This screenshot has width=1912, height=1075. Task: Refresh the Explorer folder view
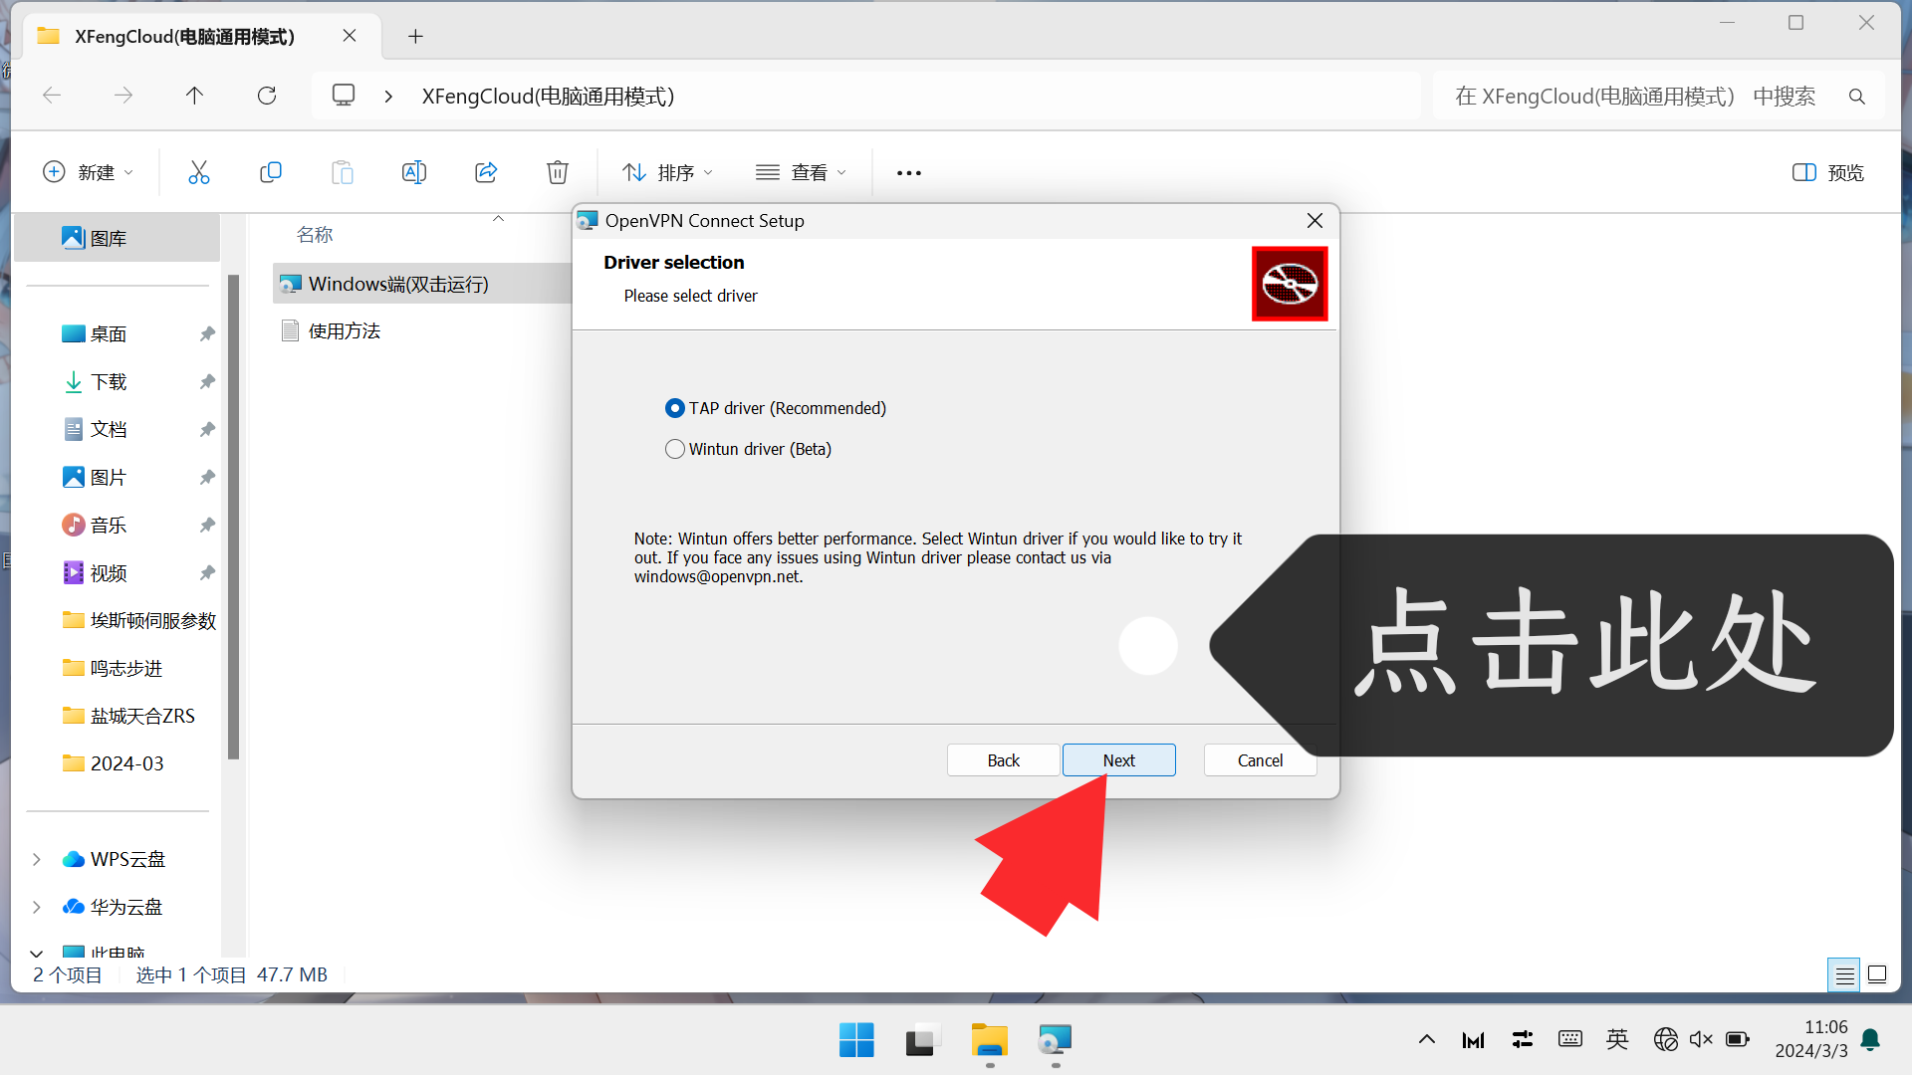(x=267, y=96)
